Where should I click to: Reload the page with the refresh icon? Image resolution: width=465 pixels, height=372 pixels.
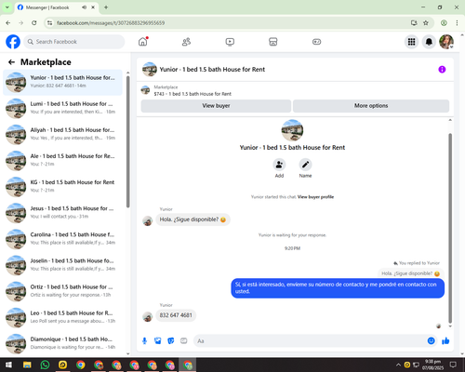tap(34, 23)
